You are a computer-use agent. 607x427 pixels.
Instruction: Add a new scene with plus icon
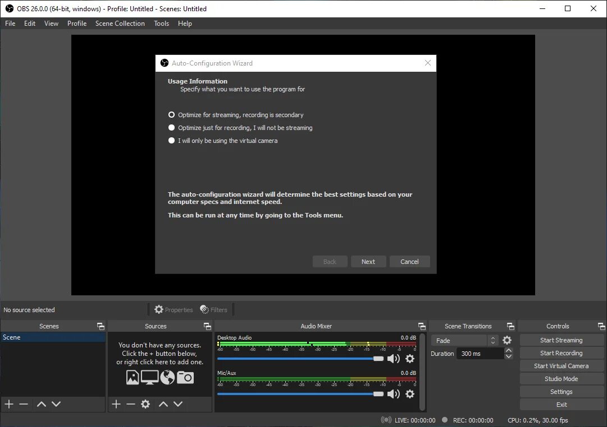(x=9, y=404)
